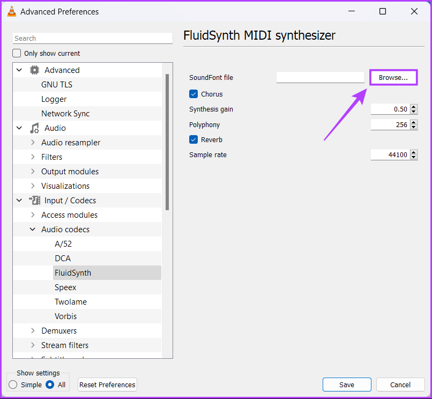Viewport: 432px width, 399px height.
Task: Select the Access modules label
Action: (70, 215)
